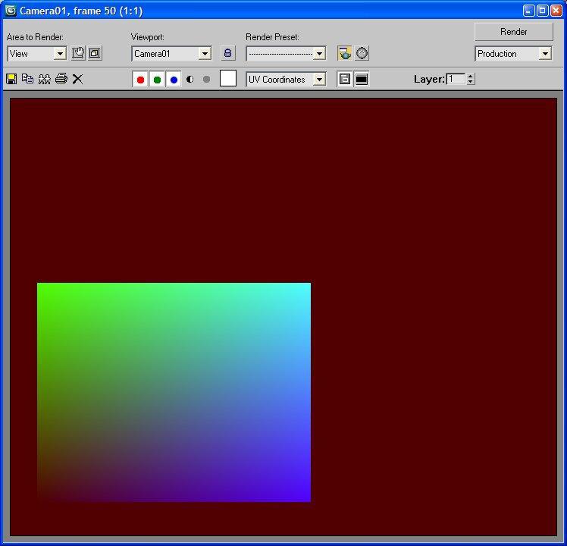This screenshot has height=546, width=567.
Task: Click the Edit Region hand icon
Action: 78,53
